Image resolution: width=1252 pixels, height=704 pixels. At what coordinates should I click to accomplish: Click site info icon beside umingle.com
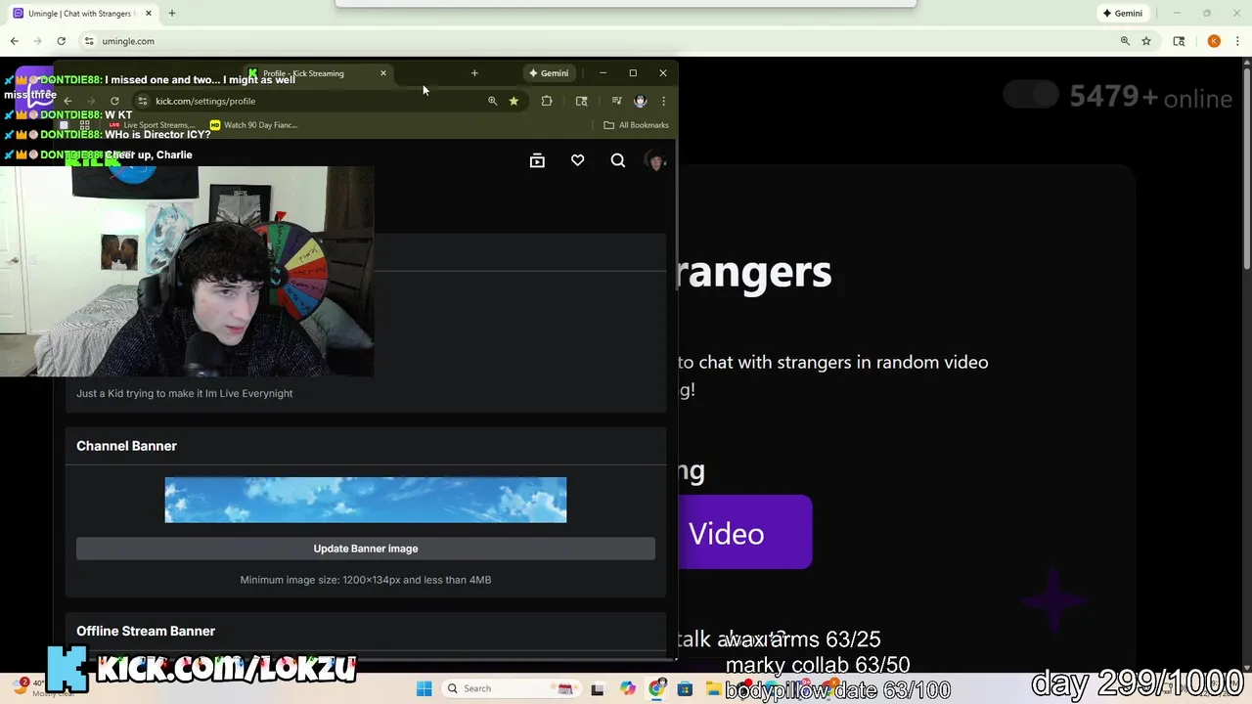[89, 41]
